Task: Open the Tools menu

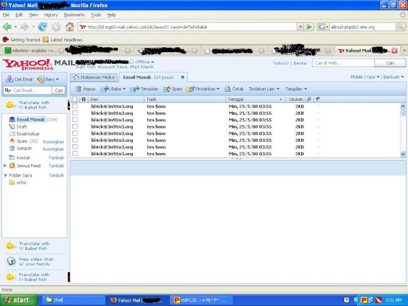Action: pyautogui.click(x=96, y=15)
